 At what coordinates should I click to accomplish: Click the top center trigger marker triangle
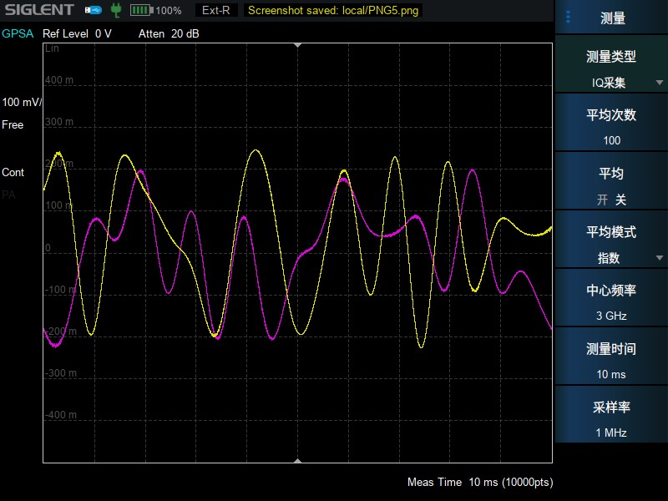click(297, 46)
